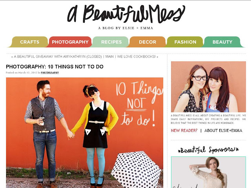Select the Photography tab
This screenshot has height=188, width=251.
[x=70, y=42]
